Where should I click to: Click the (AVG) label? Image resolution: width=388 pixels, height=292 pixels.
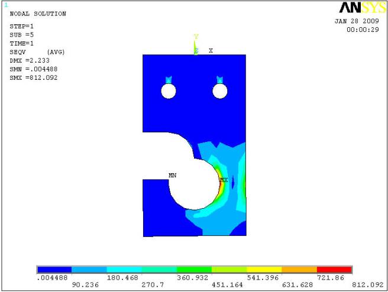56,52
